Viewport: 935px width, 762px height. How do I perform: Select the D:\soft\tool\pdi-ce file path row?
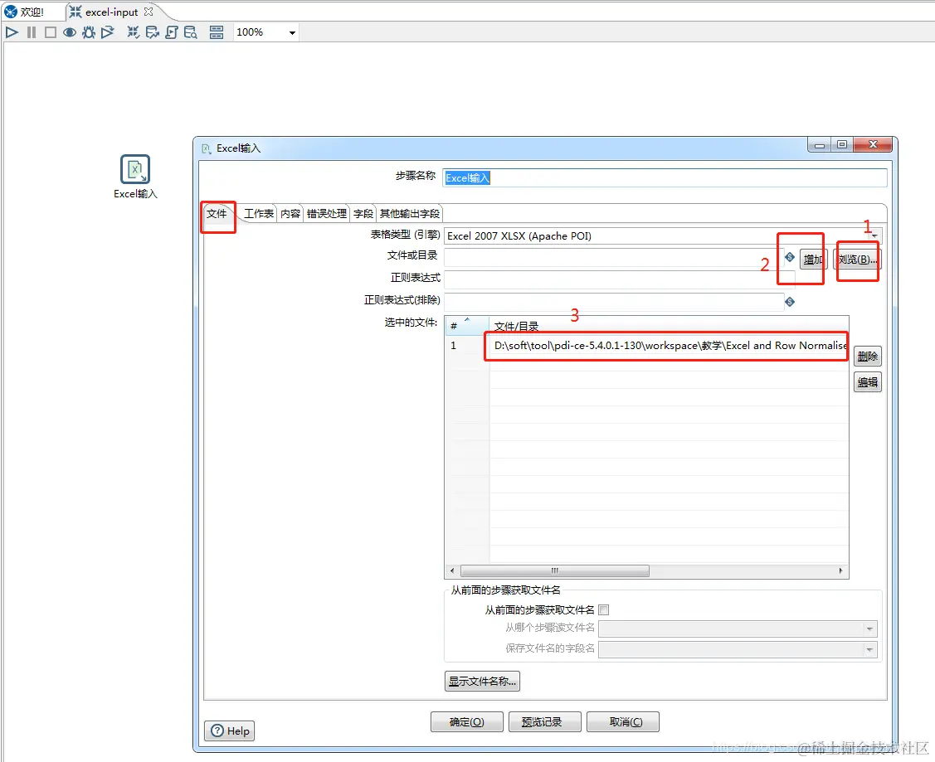point(669,346)
